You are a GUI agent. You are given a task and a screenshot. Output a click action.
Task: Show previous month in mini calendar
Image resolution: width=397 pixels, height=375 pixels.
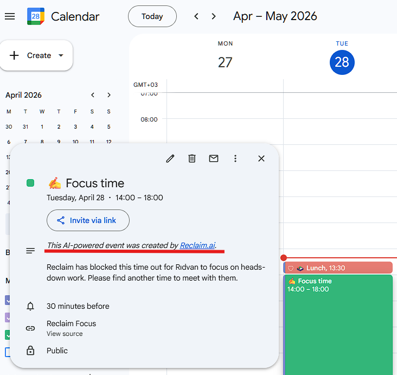(93, 95)
